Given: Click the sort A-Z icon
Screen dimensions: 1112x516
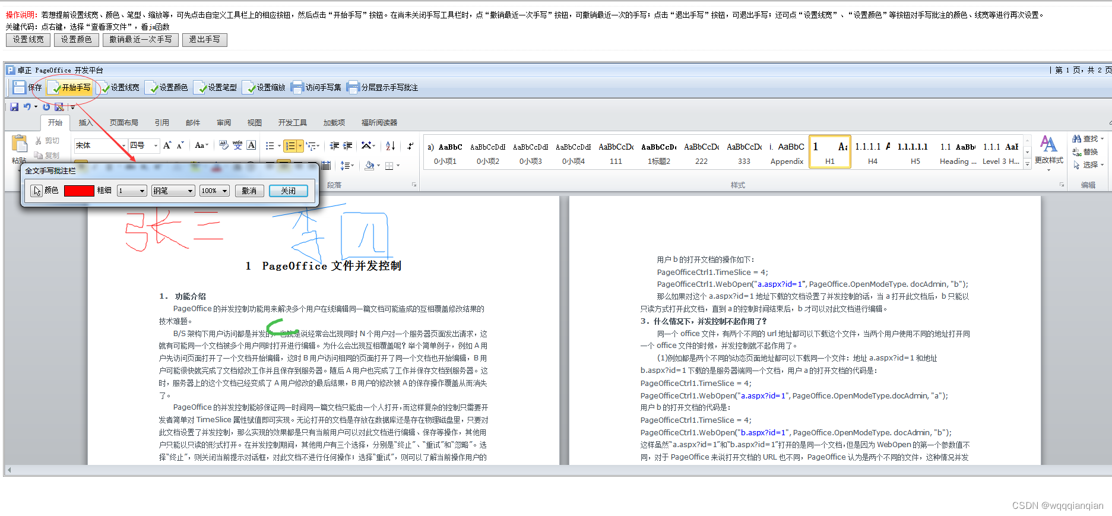Looking at the screenshot, I should point(390,145).
